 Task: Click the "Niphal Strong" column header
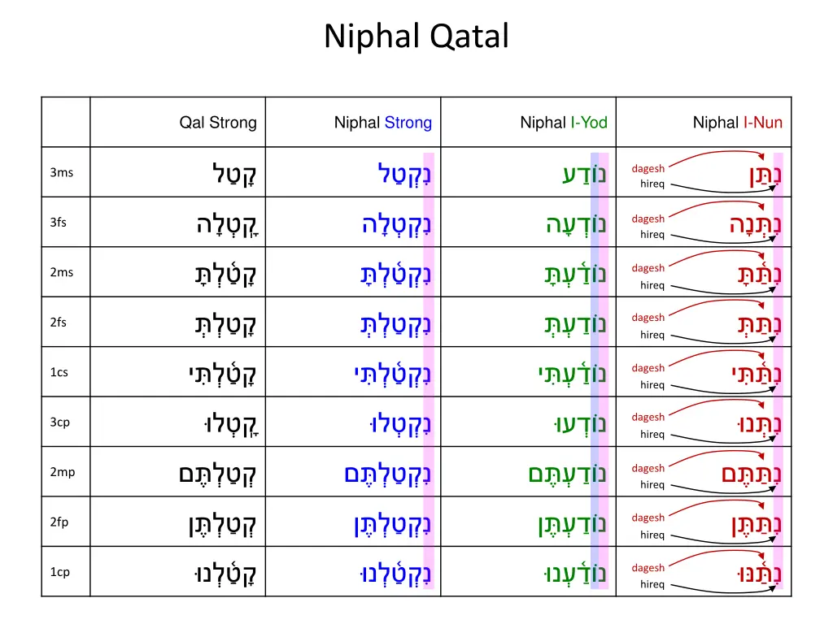click(x=383, y=123)
